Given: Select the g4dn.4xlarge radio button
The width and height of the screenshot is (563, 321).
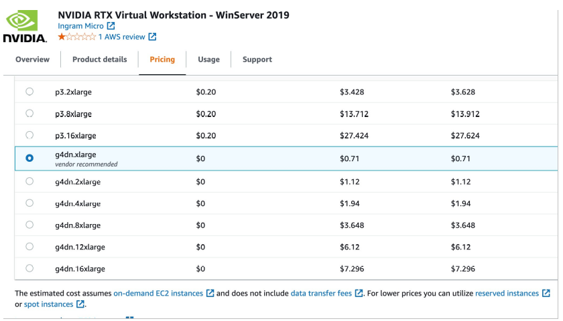Looking at the screenshot, I should (29, 203).
